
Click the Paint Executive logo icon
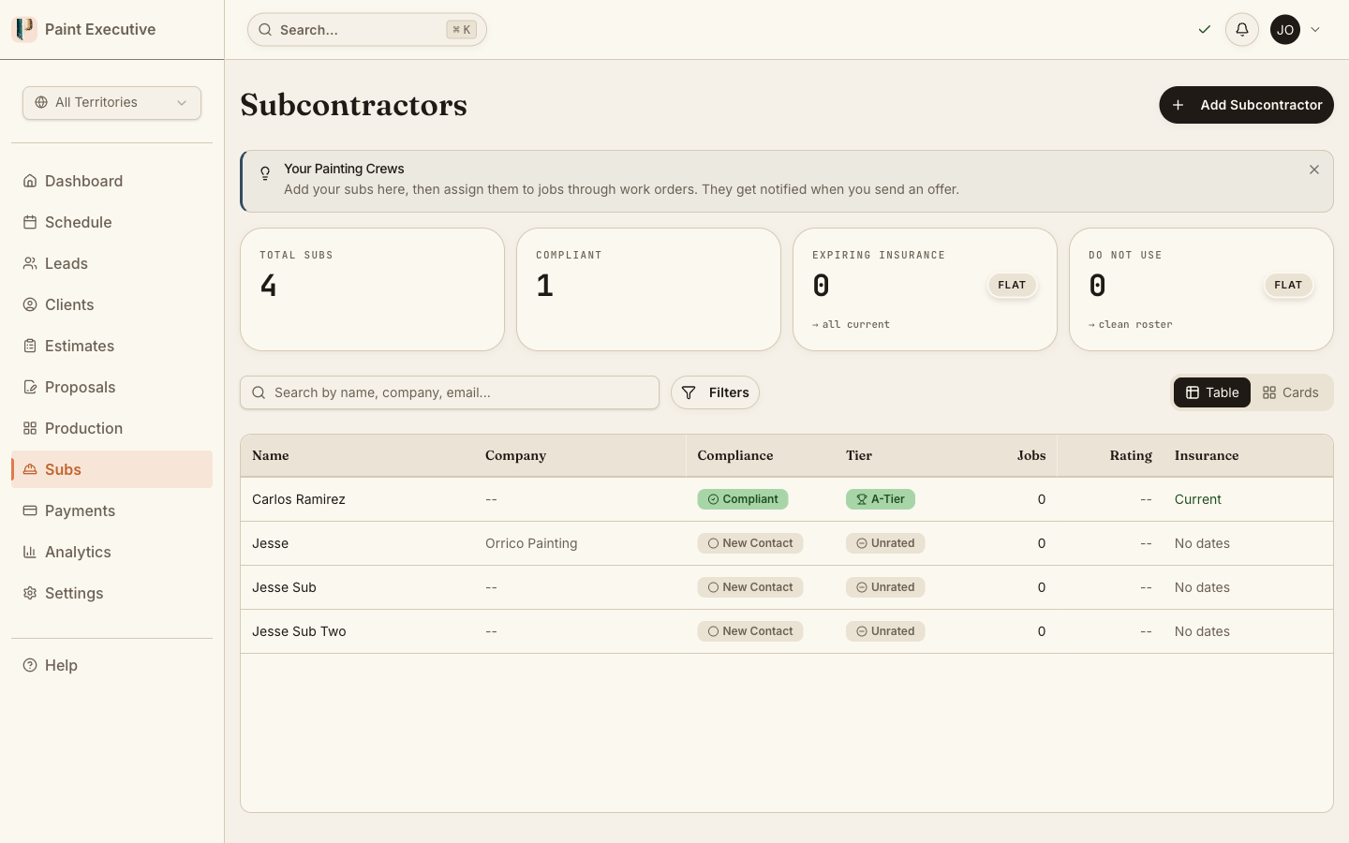tap(24, 29)
